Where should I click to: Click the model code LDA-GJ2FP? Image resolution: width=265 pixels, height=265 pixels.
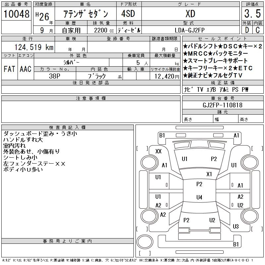[190, 30]
